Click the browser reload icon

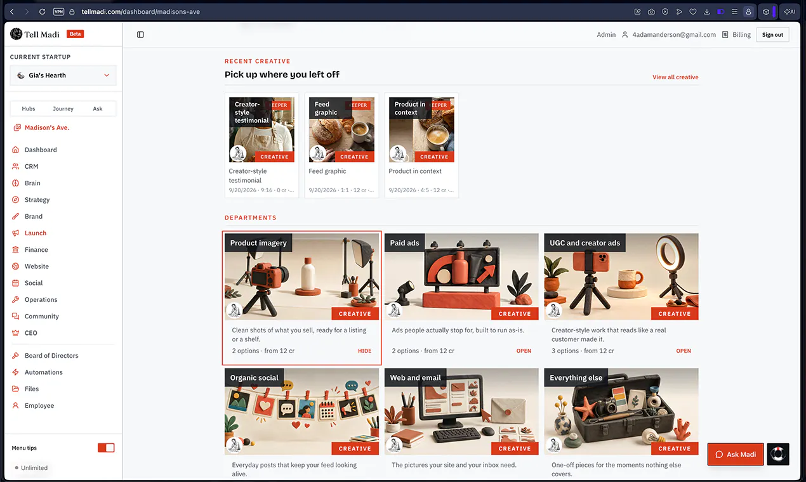[42, 11]
